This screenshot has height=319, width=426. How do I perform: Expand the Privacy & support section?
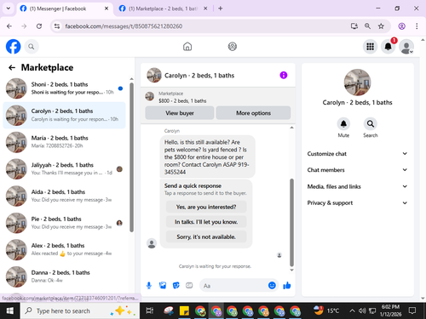[x=357, y=202]
